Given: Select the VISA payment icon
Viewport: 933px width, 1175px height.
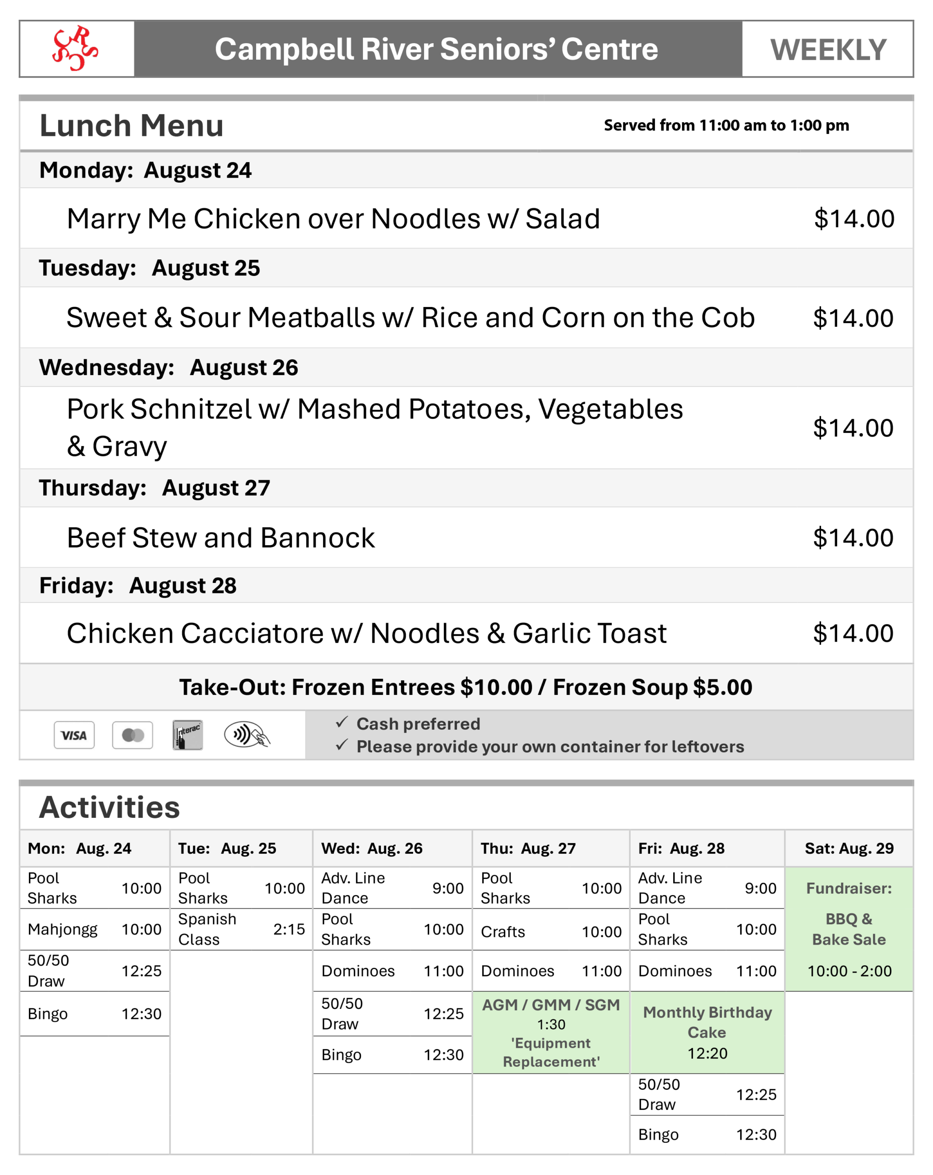Looking at the screenshot, I should [x=74, y=735].
